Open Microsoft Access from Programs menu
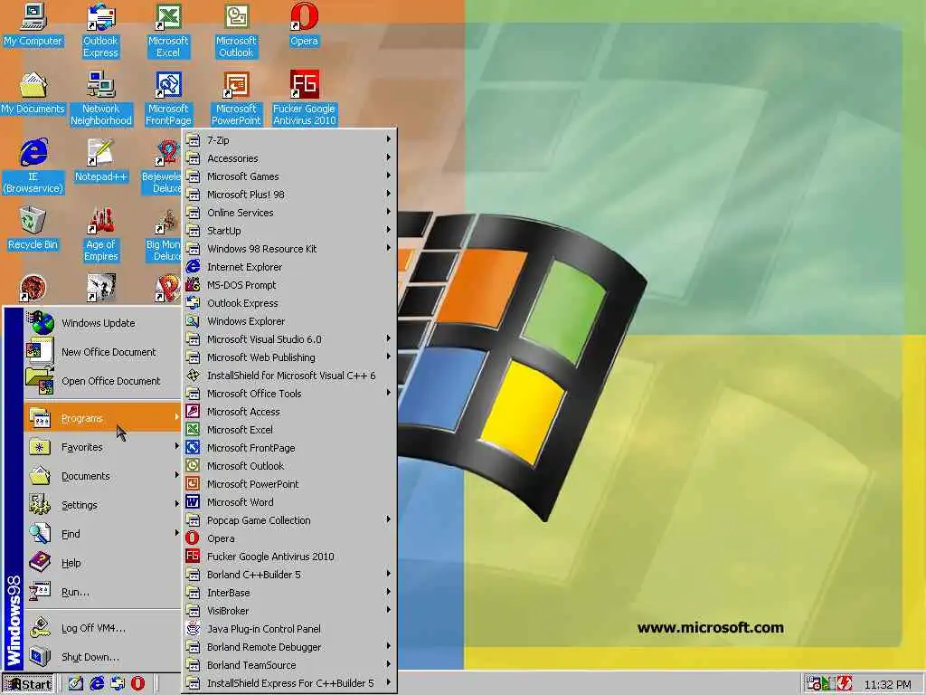926x695 pixels. (x=289, y=412)
